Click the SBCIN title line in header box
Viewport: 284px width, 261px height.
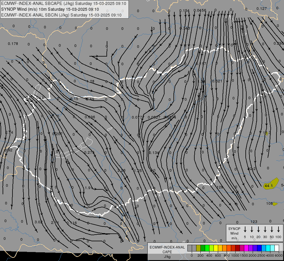pyautogui.click(x=61, y=15)
